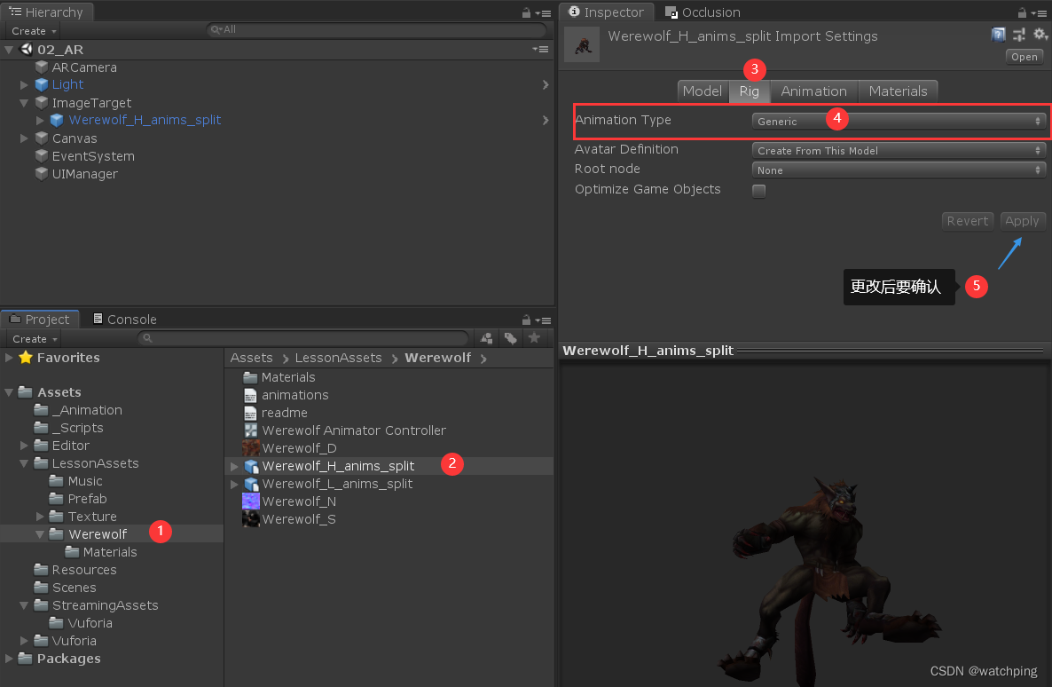This screenshot has height=687, width=1052.
Task: Focus the Hierarchy search field
Action: click(x=376, y=29)
